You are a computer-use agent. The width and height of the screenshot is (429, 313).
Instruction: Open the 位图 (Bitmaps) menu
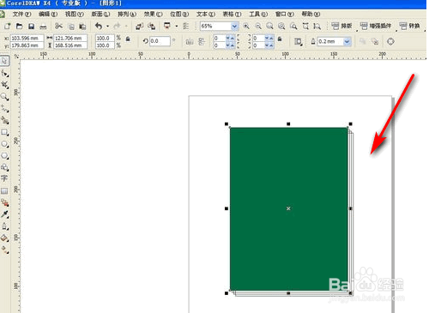(179, 14)
